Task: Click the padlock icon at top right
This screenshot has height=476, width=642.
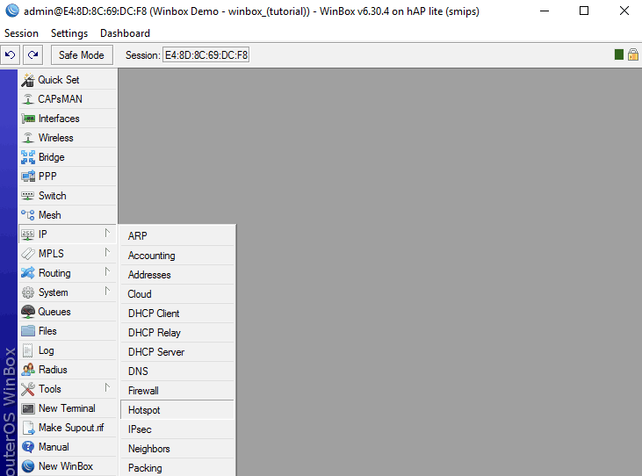Action: click(x=633, y=54)
